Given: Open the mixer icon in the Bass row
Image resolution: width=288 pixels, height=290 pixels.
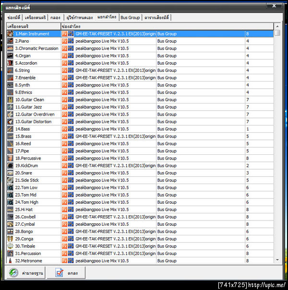Looking at the screenshot, I should click(71, 129).
